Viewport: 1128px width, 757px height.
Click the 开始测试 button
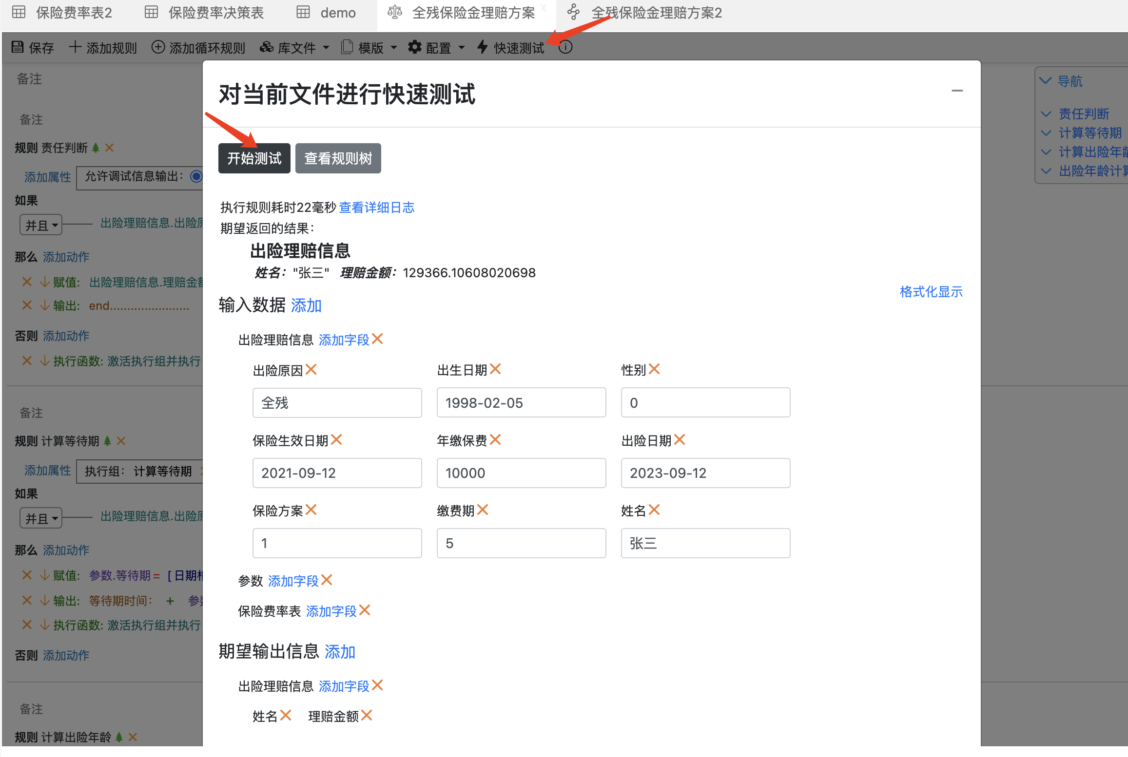[254, 158]
